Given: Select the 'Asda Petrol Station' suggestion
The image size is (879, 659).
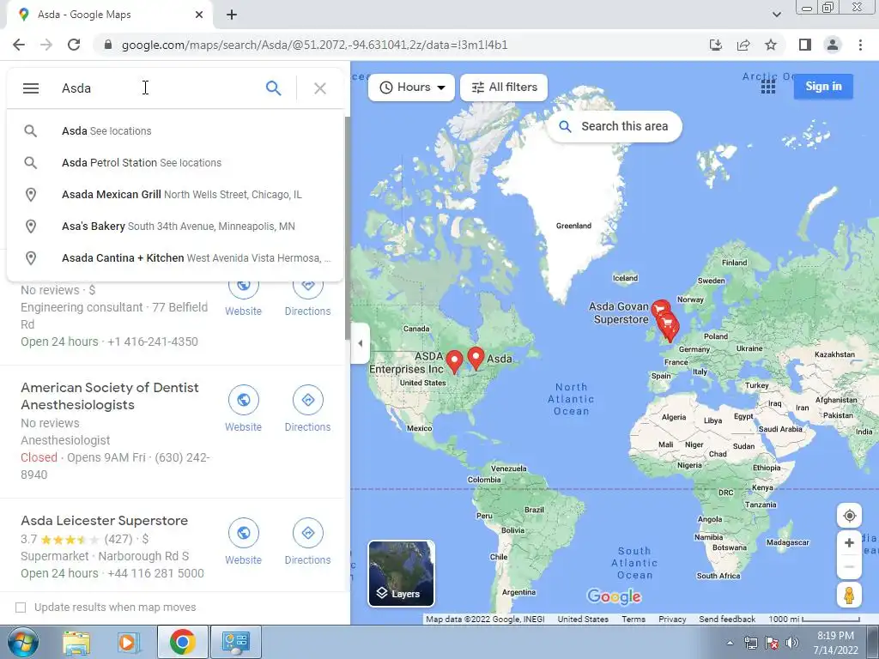Looking at the screenshot, I should 175,162.
